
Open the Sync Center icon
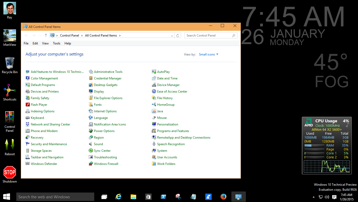(91, 151)
